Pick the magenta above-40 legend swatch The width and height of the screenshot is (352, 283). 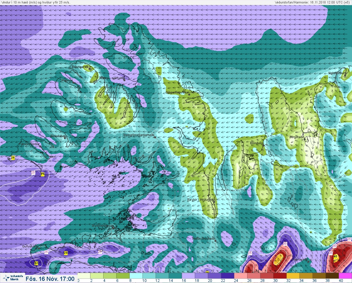[345, 276]
